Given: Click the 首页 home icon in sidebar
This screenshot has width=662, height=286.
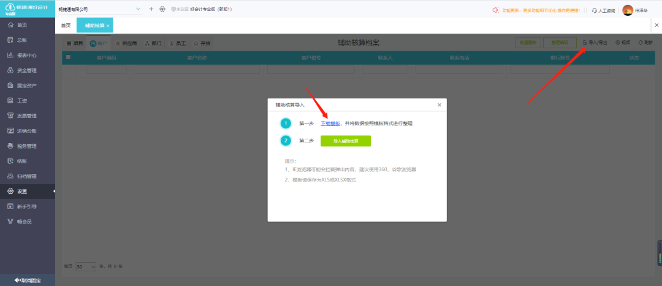Looking at the screenshot, I should (x=11, y=25).
